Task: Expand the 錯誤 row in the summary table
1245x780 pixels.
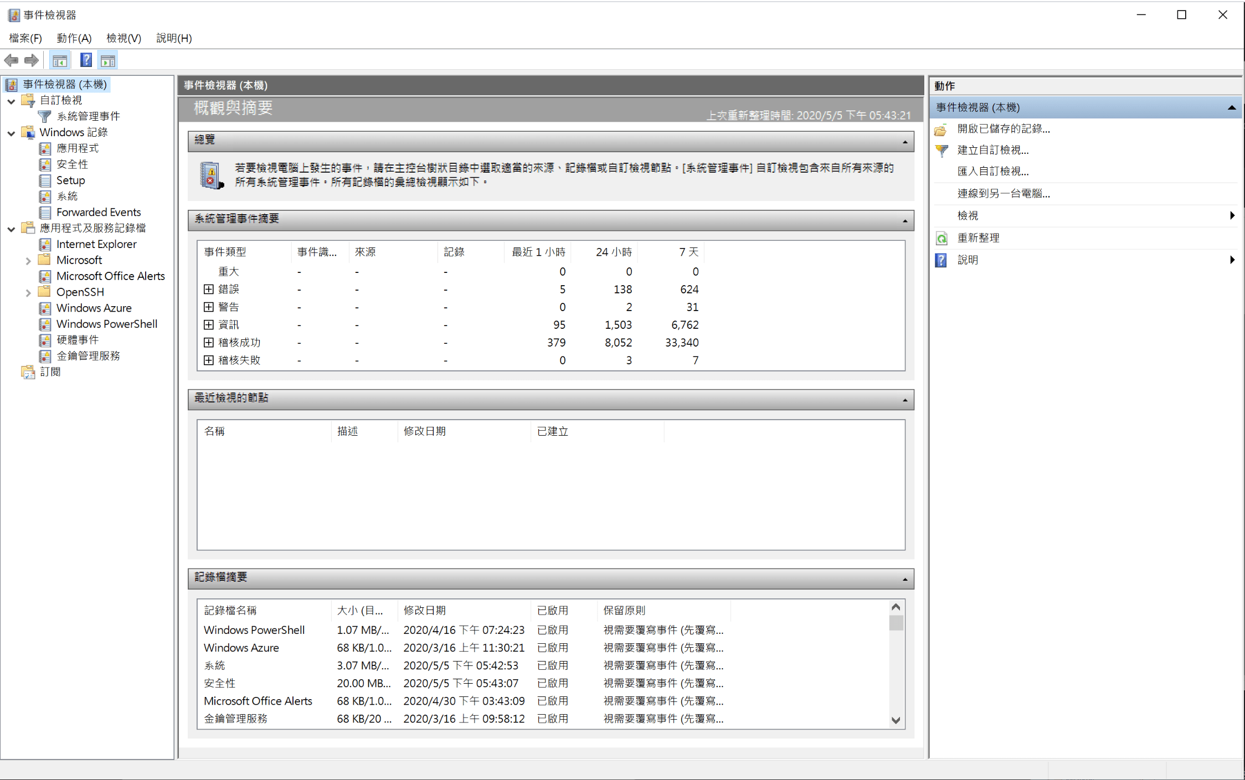Action: tap(209, 288)
